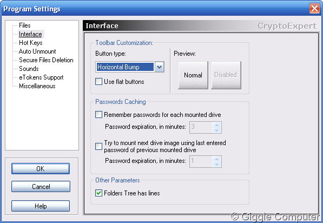323x223 pixels.
Task: Open Help for program settings
Action: pyautogui.click(x=41, y=206)
